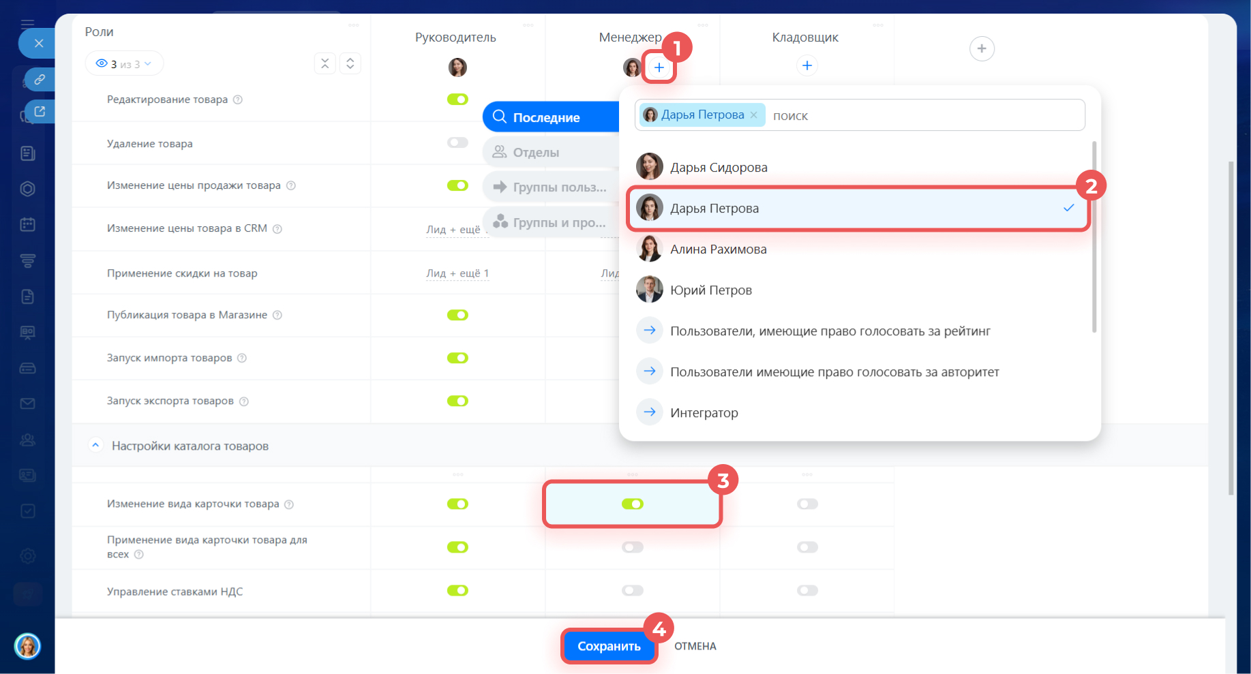Collapse the Настройки каталога товаров section

click(x=95, y=446)
